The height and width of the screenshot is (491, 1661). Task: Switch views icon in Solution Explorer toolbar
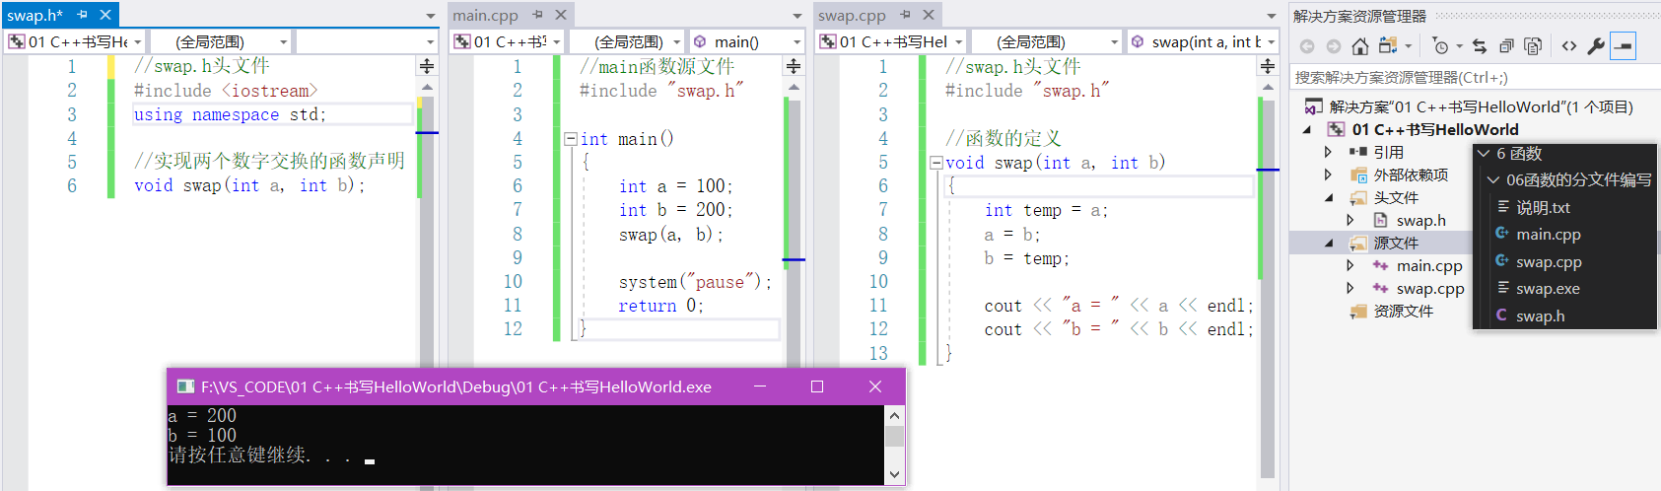[x=1389, y=46]
